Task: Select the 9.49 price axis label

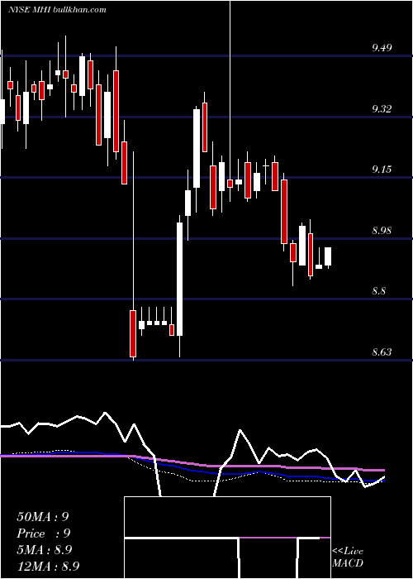Action: [382, 48]
